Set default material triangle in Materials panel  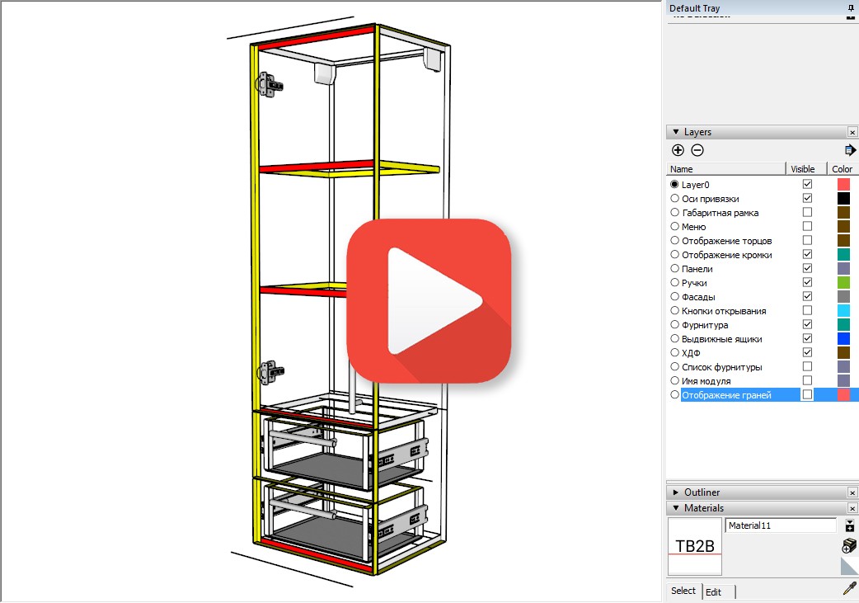click(849, 566)
